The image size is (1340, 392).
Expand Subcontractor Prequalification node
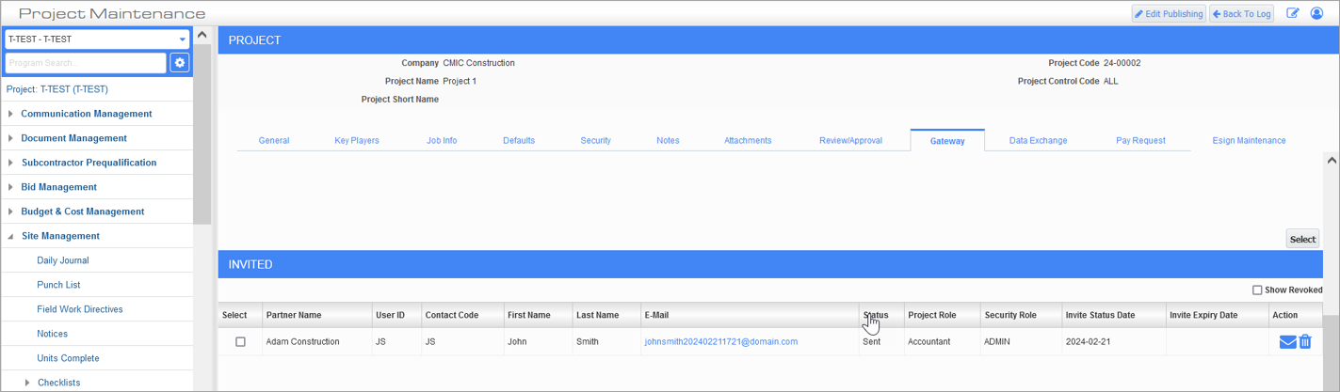10,163
